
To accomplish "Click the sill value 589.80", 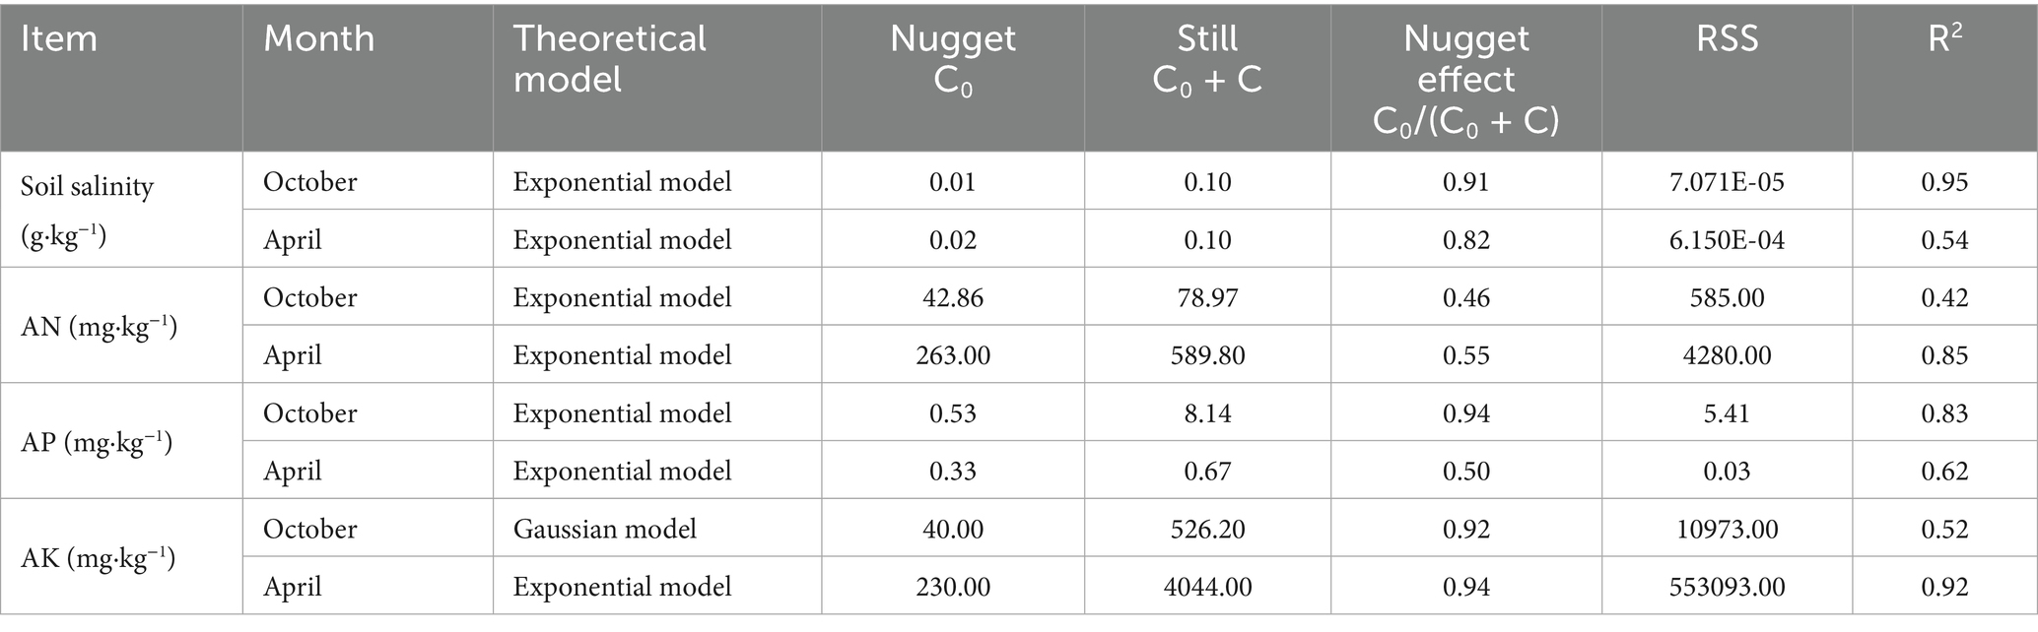I will pos(1207,355).
